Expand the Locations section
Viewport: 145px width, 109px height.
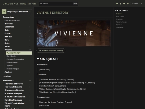pos(30,76)
